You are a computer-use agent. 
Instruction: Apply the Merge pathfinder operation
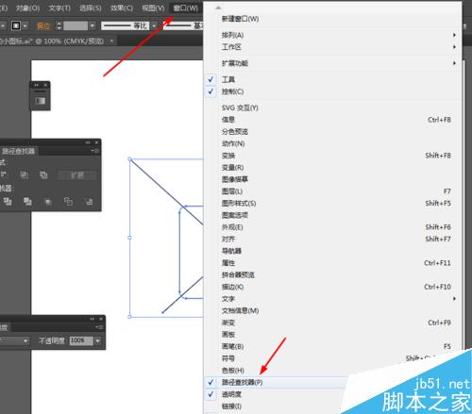(x=27, y=201)
